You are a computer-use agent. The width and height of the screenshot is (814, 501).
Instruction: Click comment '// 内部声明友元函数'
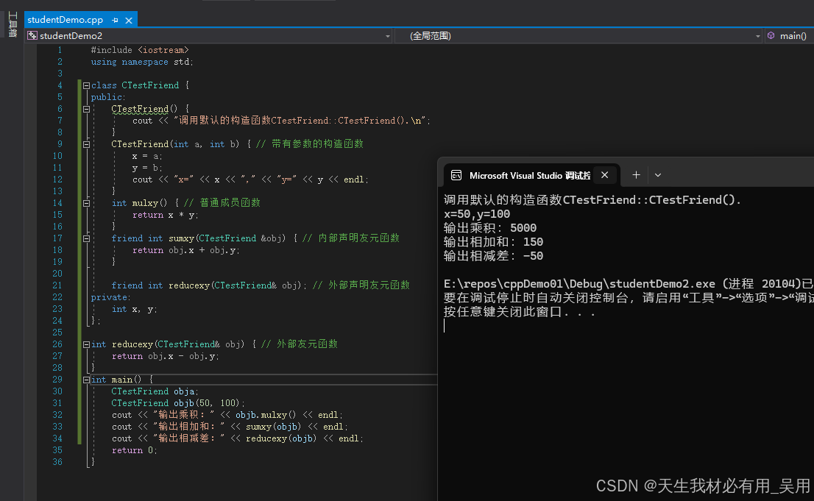pyautogui.click(x=351, y=238)
